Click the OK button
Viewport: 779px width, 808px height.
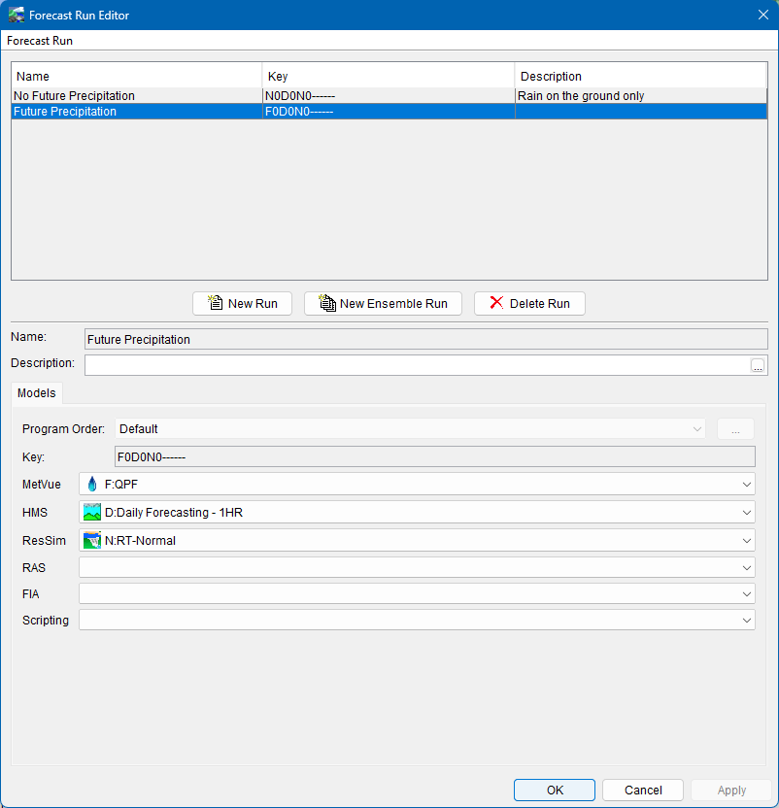point(555,790)
